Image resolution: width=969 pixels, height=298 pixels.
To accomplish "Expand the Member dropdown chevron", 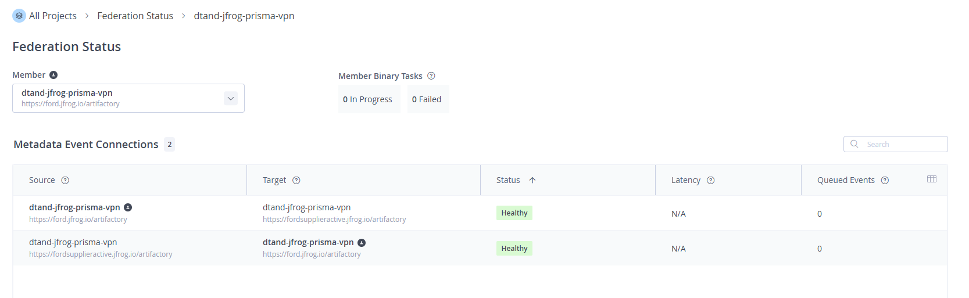I will pyautogui.click(x=231, y=98).
